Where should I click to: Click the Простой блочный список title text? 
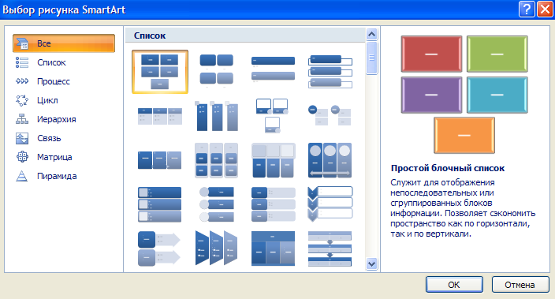point(448,168)
